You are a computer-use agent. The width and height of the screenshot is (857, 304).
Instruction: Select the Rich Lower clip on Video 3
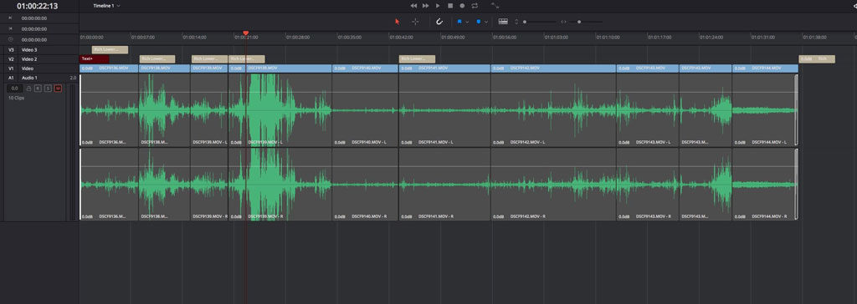tap(110, 49)
